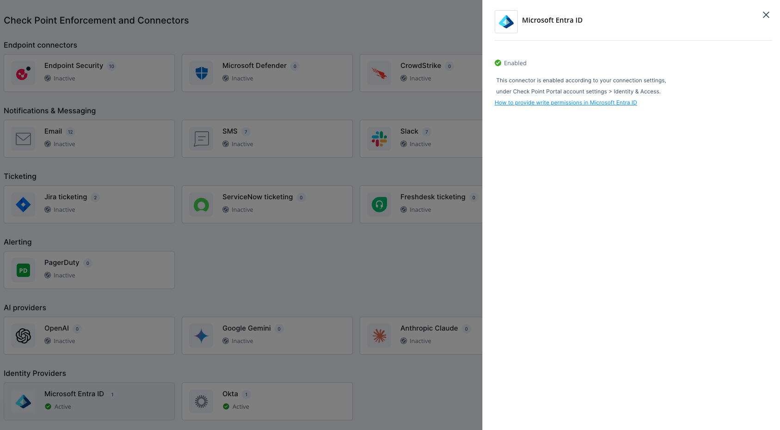Image resolution: width=780 pixels, height=430 pixels.
Task: Click the Alerting section heading
Action: point(18,242)
